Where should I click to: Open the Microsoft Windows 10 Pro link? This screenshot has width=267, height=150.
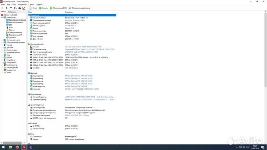click(x=75, y=20)
